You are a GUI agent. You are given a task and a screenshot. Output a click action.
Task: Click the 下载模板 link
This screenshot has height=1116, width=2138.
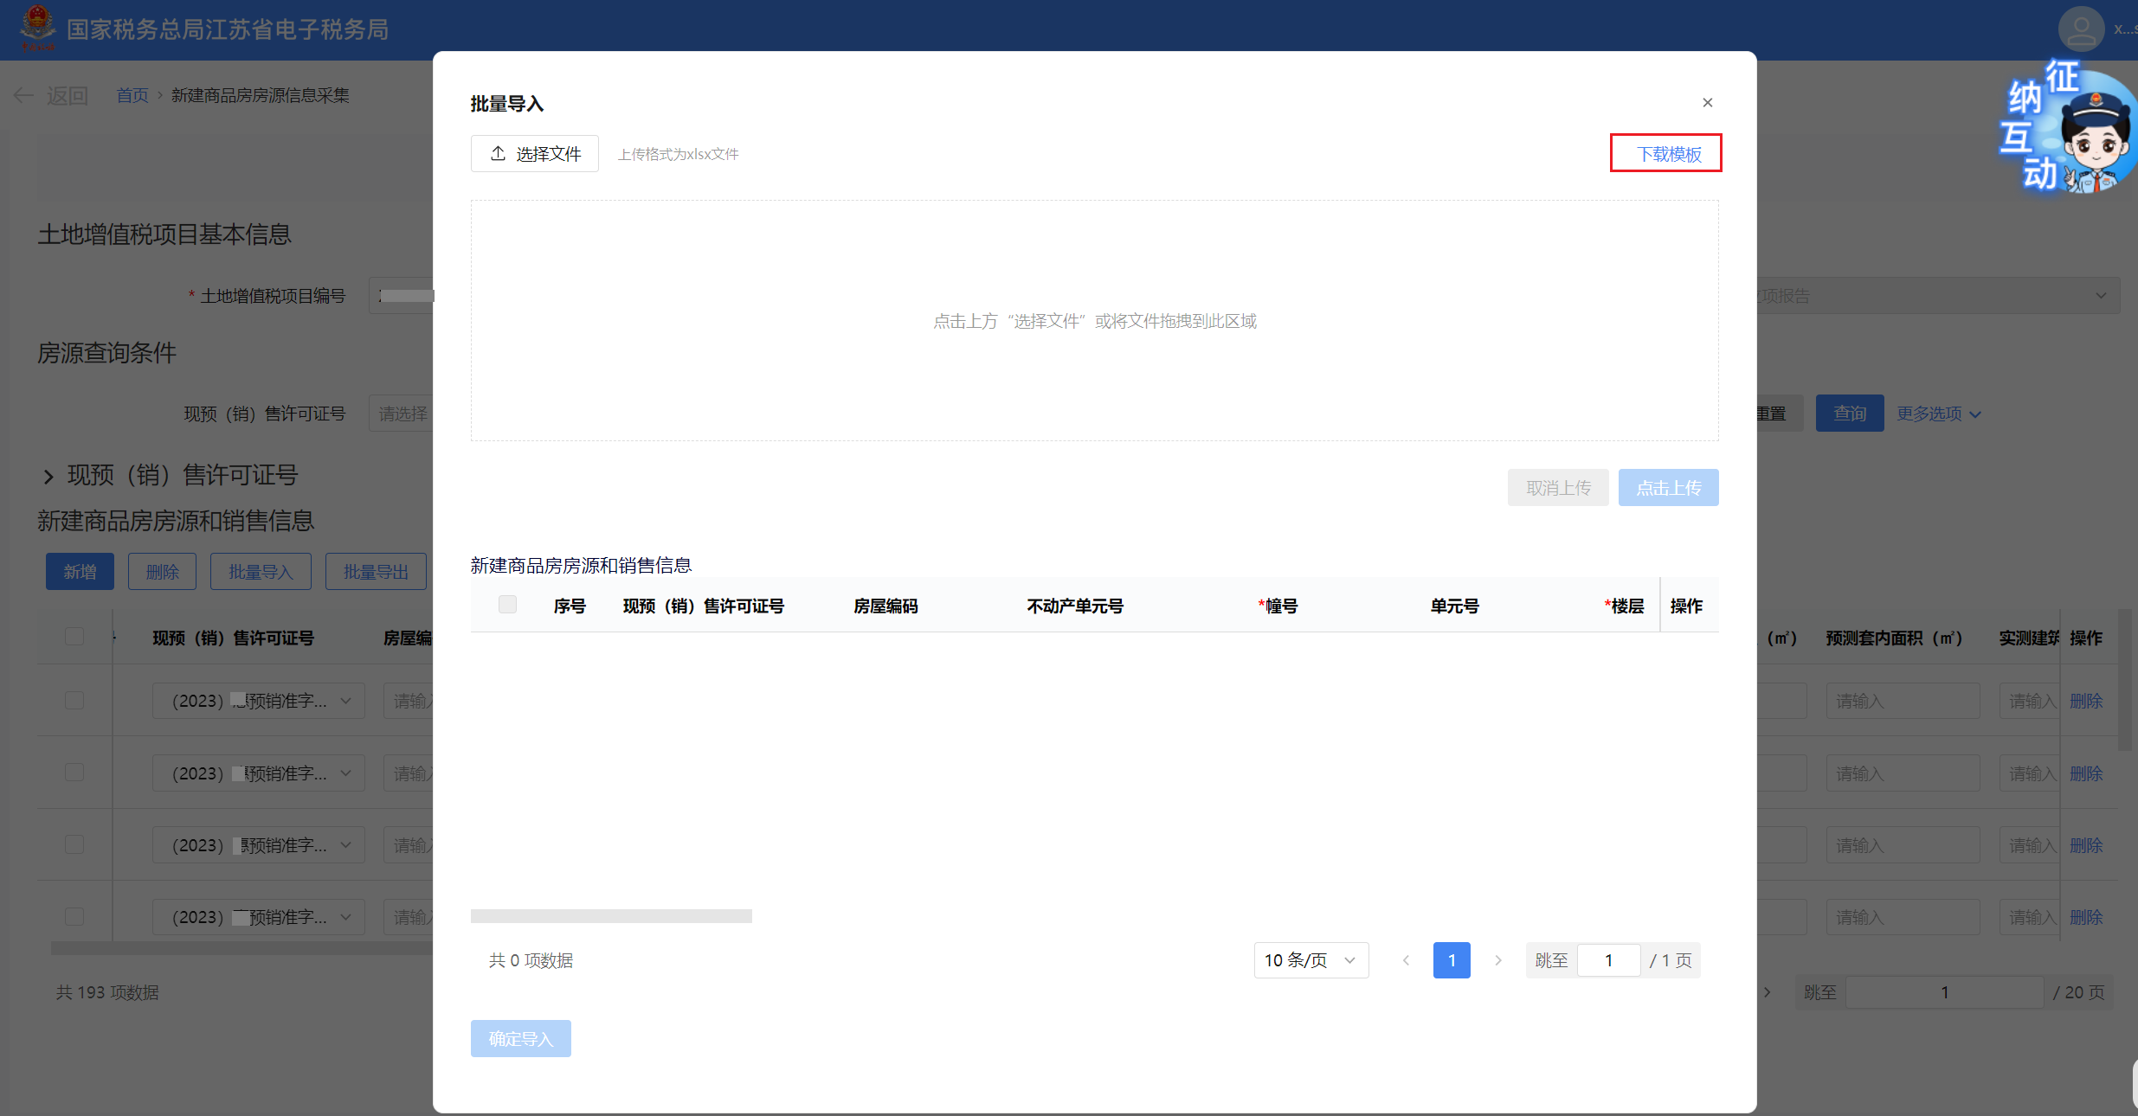point(1668,154)
